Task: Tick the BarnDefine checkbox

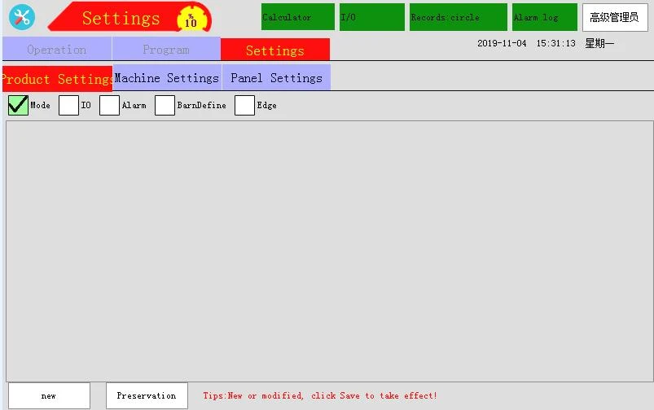Action: click(165, 105)
